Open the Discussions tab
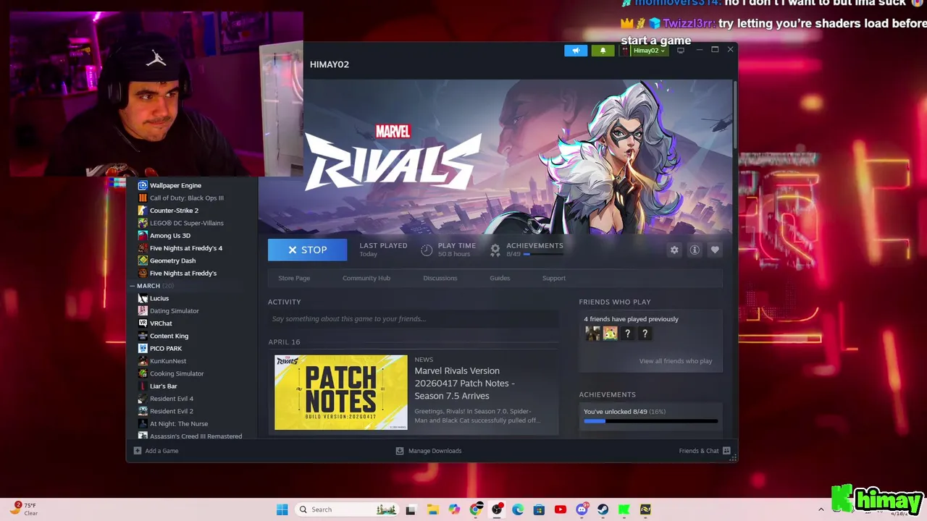 click(x=440, y=278)
